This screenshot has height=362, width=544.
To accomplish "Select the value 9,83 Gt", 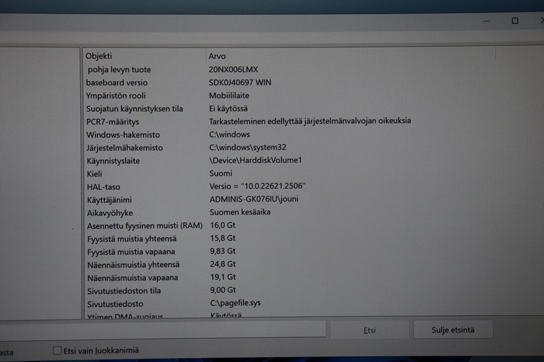I will pyautogui.click(x=223, y=251).
